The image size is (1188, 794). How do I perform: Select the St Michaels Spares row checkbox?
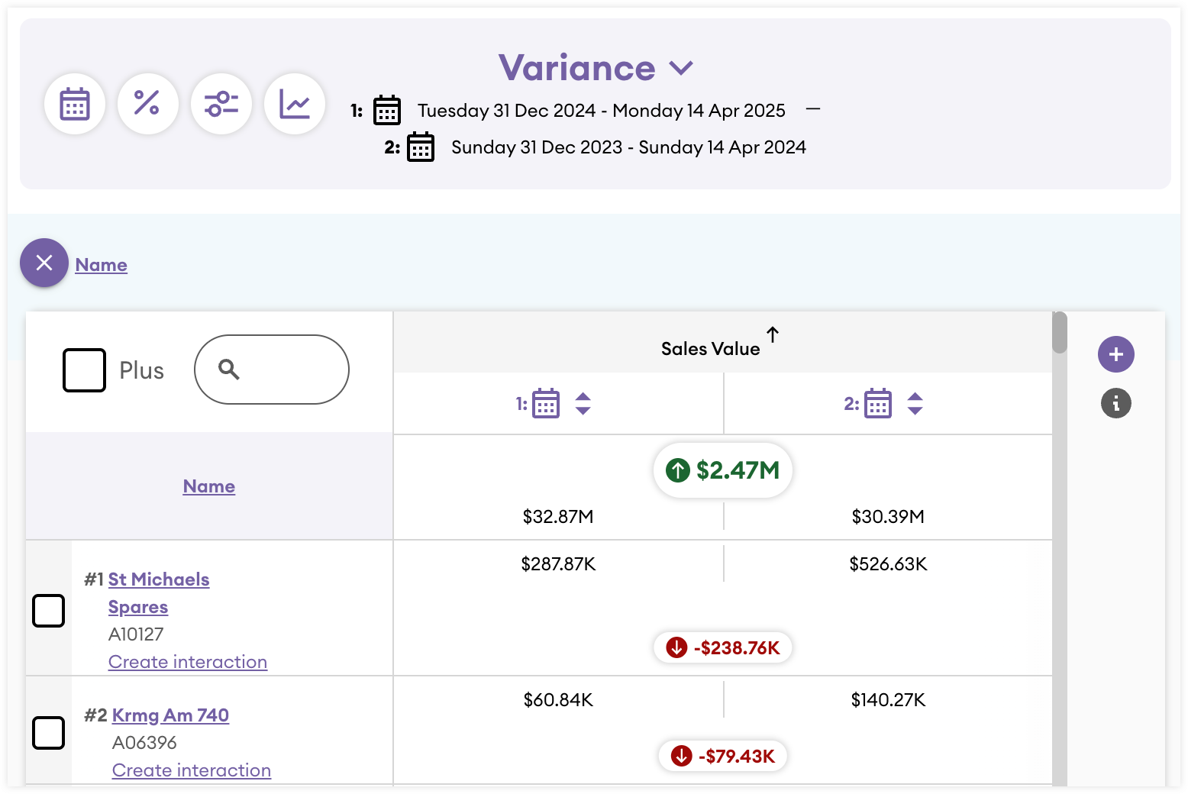[x=48, y=611]
